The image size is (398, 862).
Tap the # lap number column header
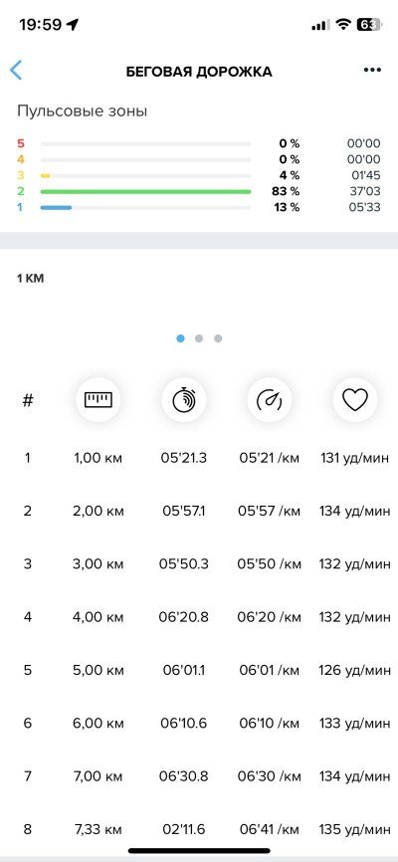click(x=28, y=400)
